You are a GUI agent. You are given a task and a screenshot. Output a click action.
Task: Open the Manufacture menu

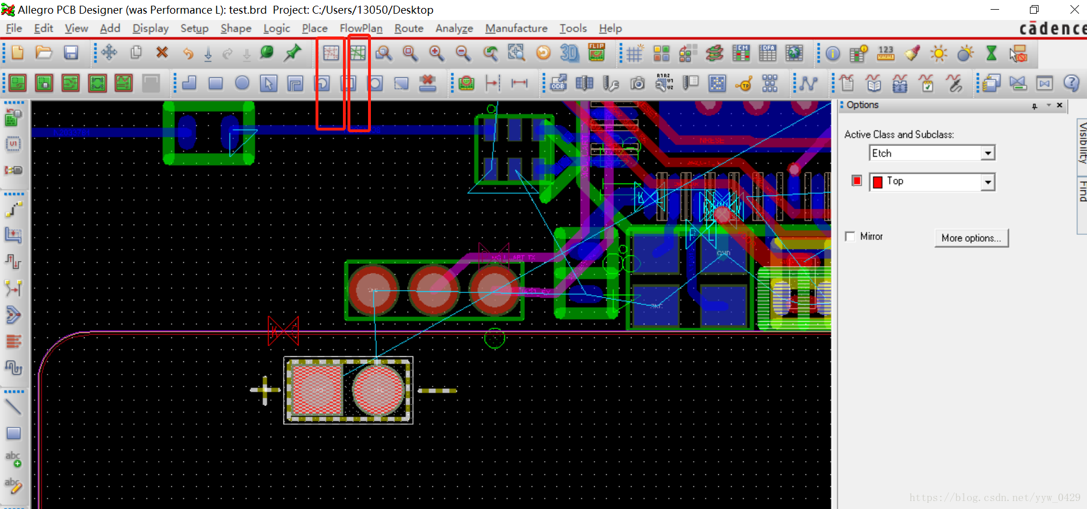(516, 28)
